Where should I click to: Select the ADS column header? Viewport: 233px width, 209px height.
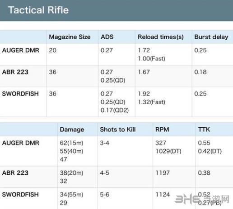click(107, 37)
